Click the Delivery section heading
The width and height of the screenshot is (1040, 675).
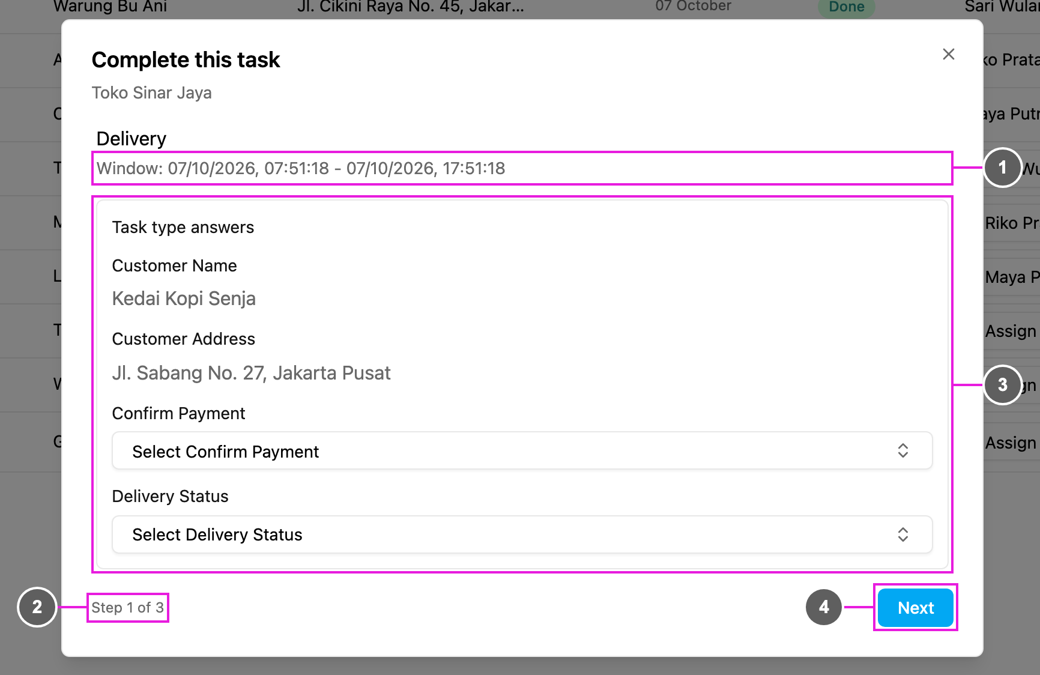(x=132, y=139)
